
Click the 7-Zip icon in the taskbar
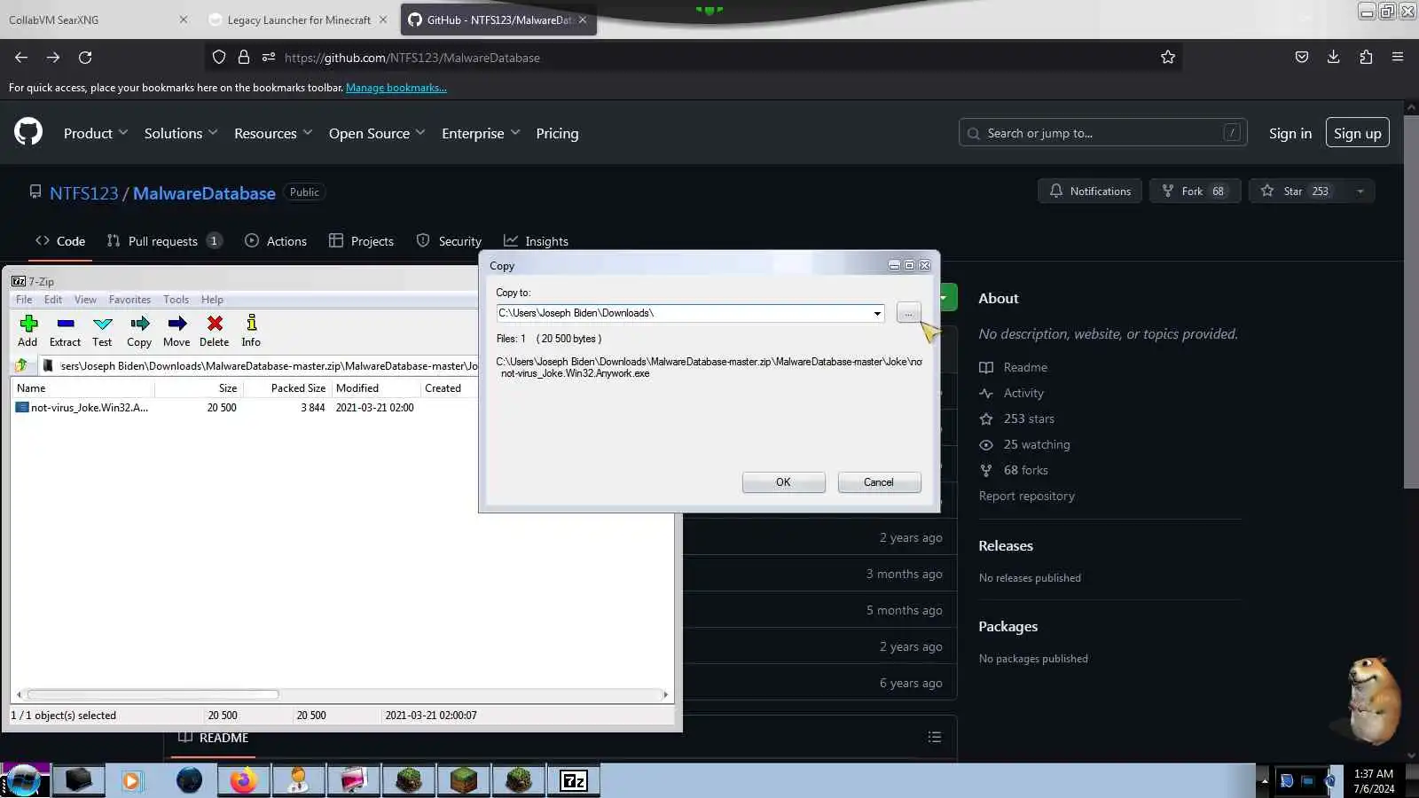click(x=574, y=780)
